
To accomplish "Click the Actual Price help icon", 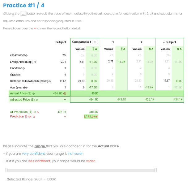I will pyautogui.click(x=34, y=93).
